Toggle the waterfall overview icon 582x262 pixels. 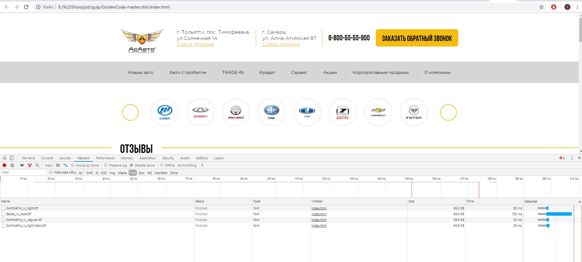pyautogui.click(x=65, y=165)
